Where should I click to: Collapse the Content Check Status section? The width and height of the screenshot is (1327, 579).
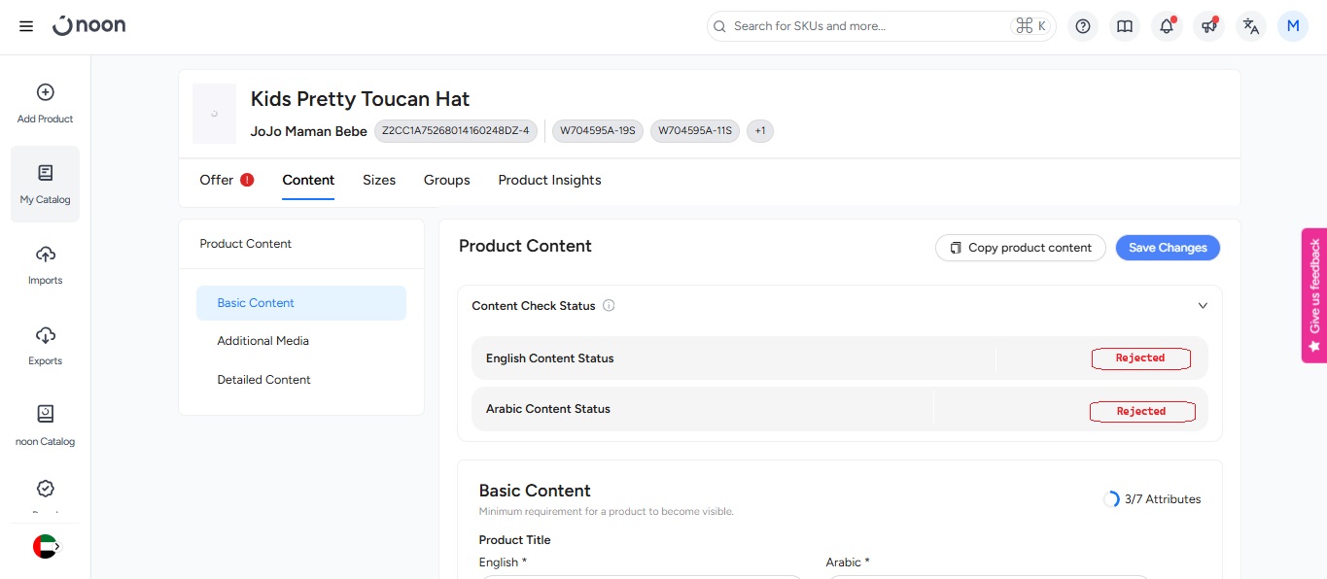coord(1203,305)
